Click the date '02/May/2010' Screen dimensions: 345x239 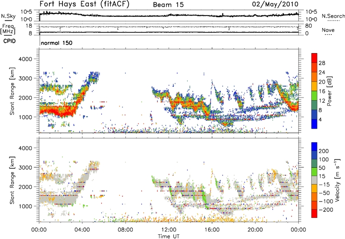click(x=275, y=4)
